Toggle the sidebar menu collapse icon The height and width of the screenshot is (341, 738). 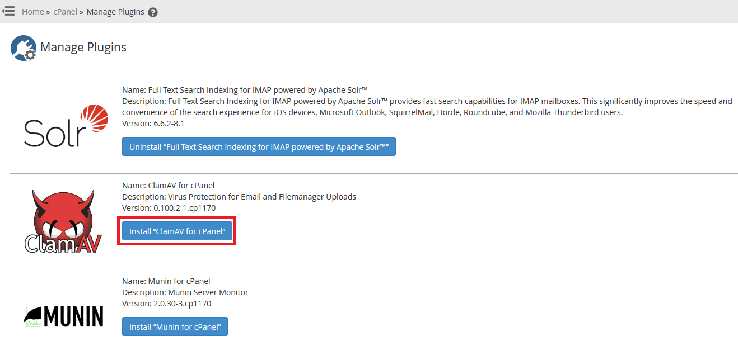tap(8, 11)
